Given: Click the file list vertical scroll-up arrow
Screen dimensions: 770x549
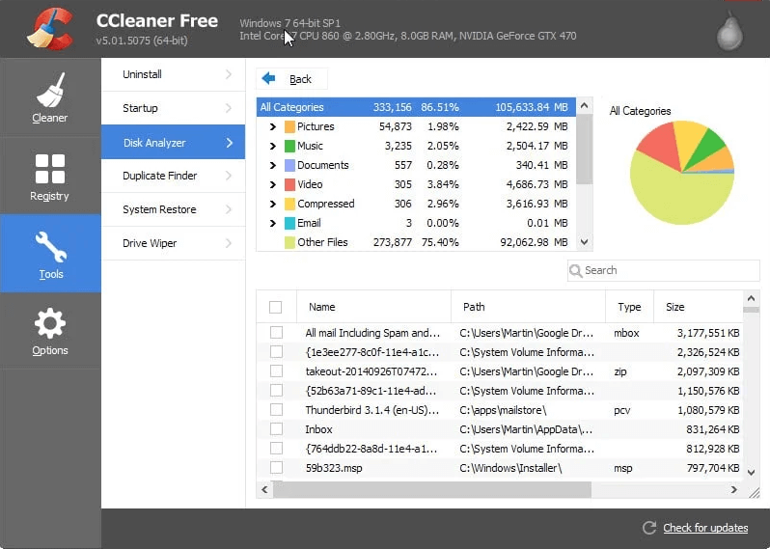Looking at the screenshot, I should pyautogui.click(x=751, y=298).
